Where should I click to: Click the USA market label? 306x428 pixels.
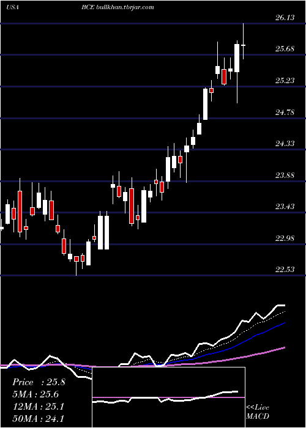(x=12, y=7)
